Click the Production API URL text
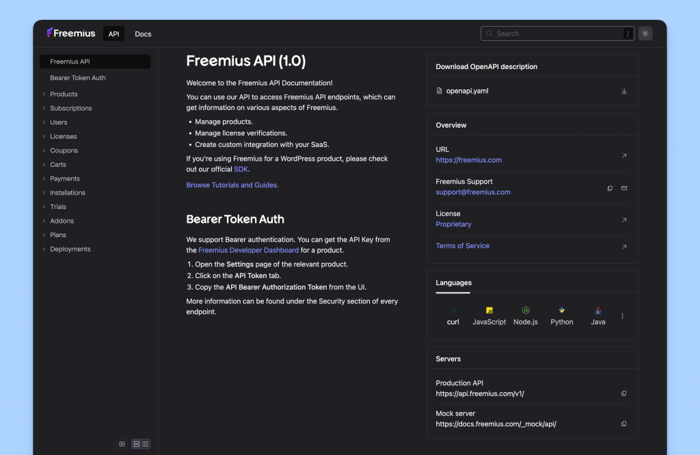This screenshot has width=700, height=455. click(x=480, y=394)
